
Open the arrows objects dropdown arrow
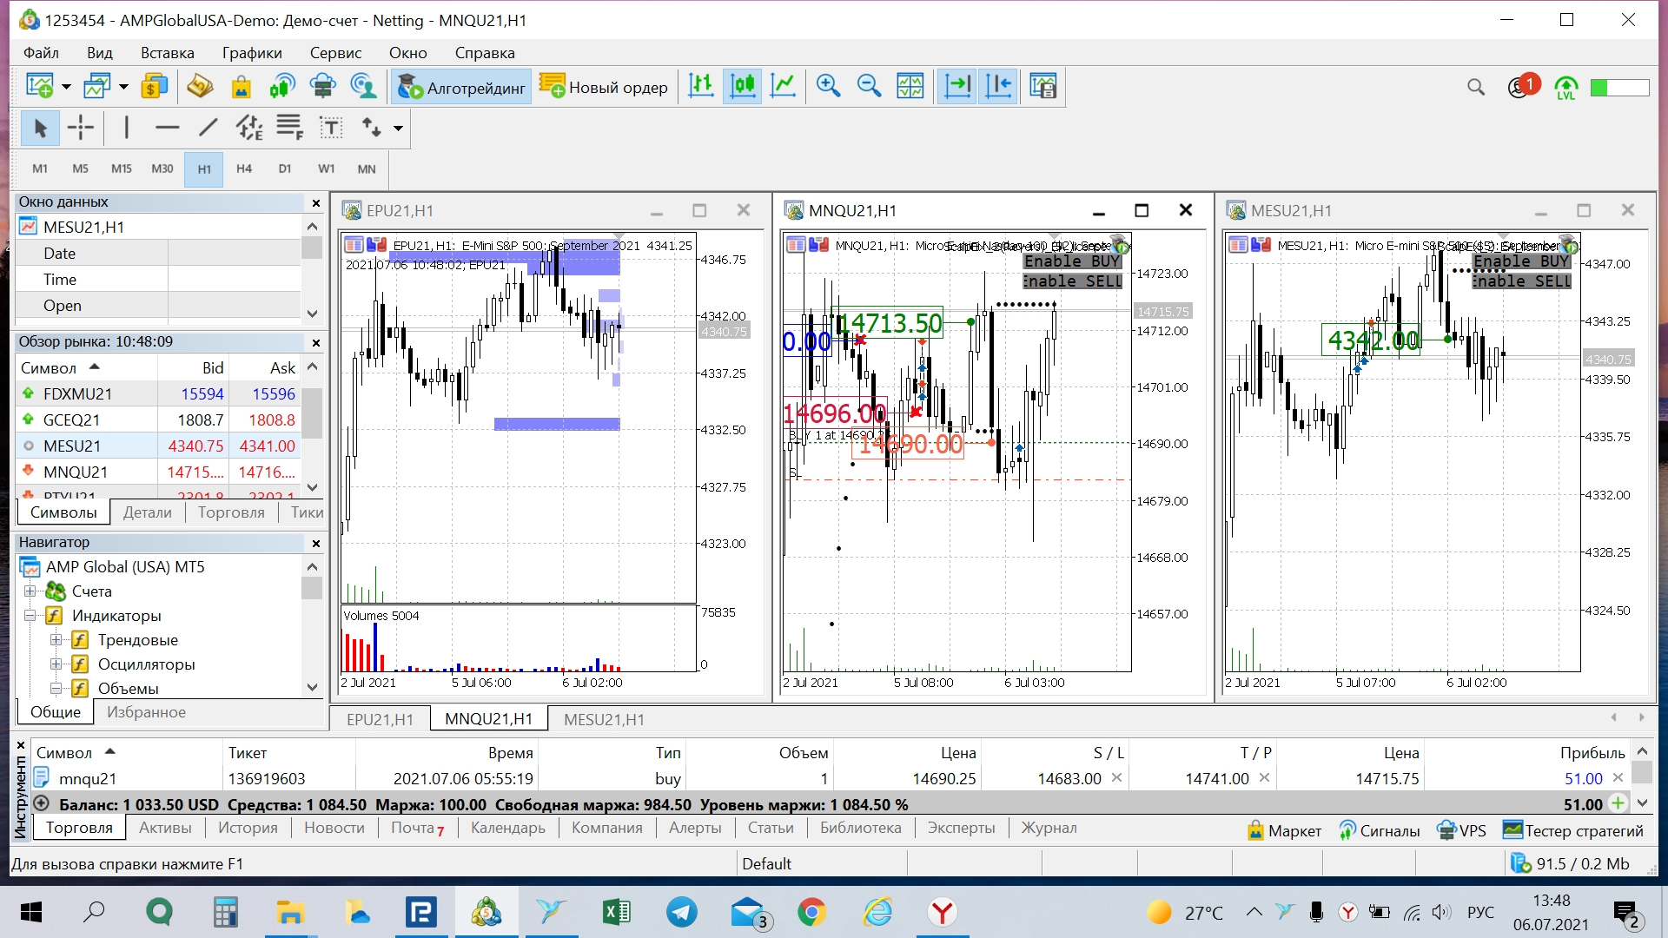[x=399, y=129]
